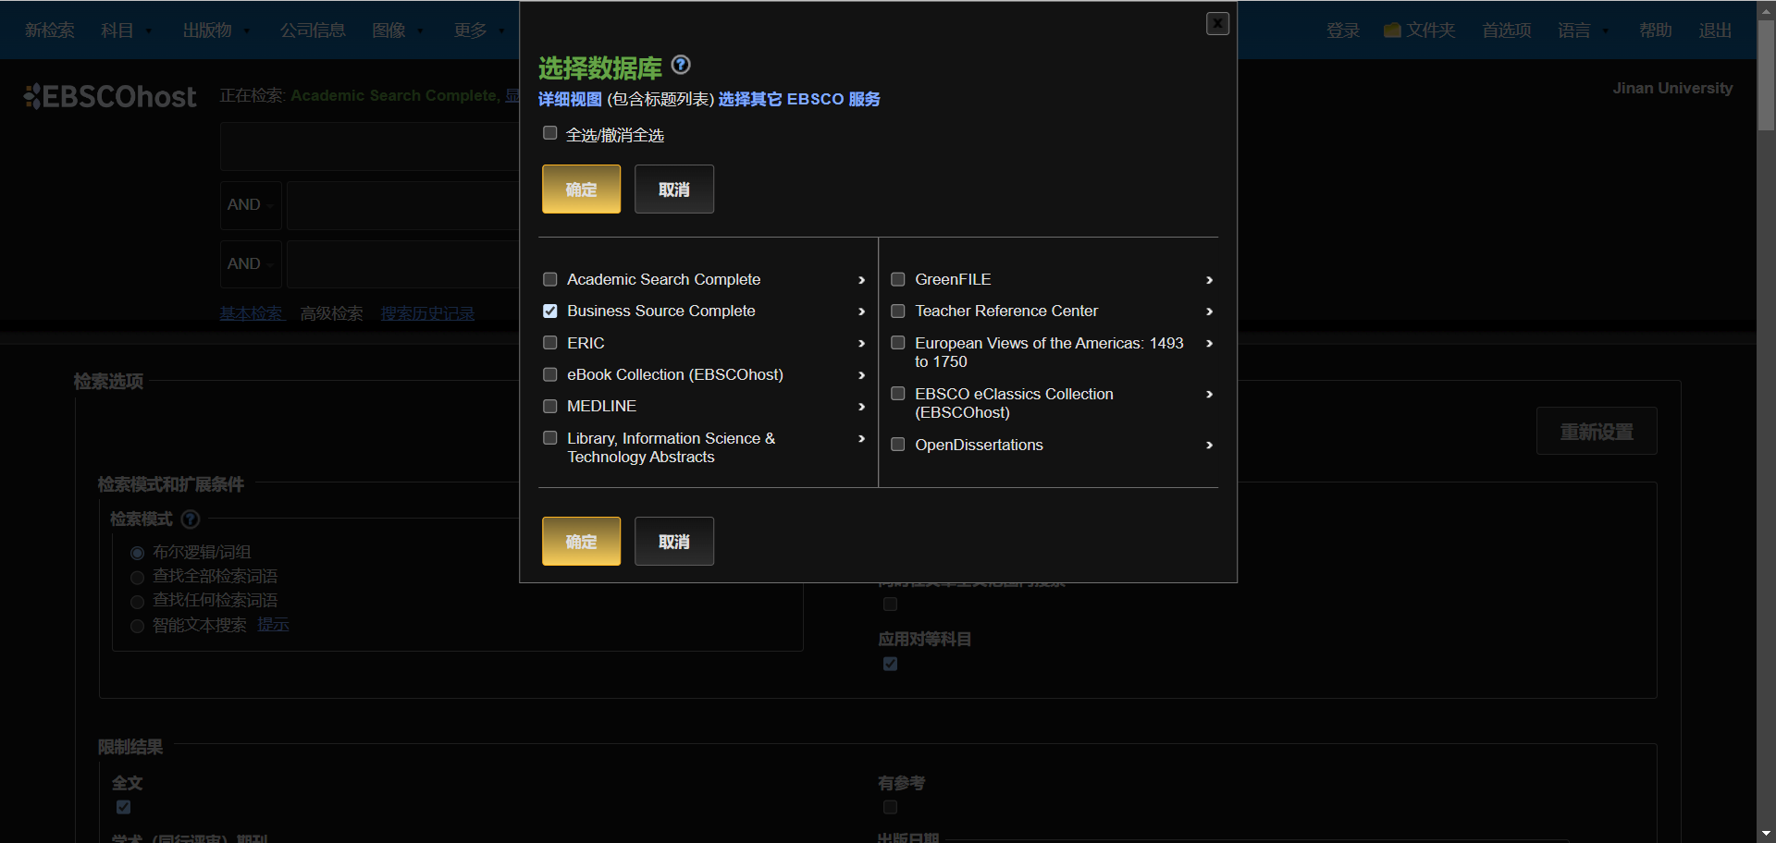Click the EBSCOhost logo
The height and width of the screenshot is (843, 1776).
click(110, 96)
